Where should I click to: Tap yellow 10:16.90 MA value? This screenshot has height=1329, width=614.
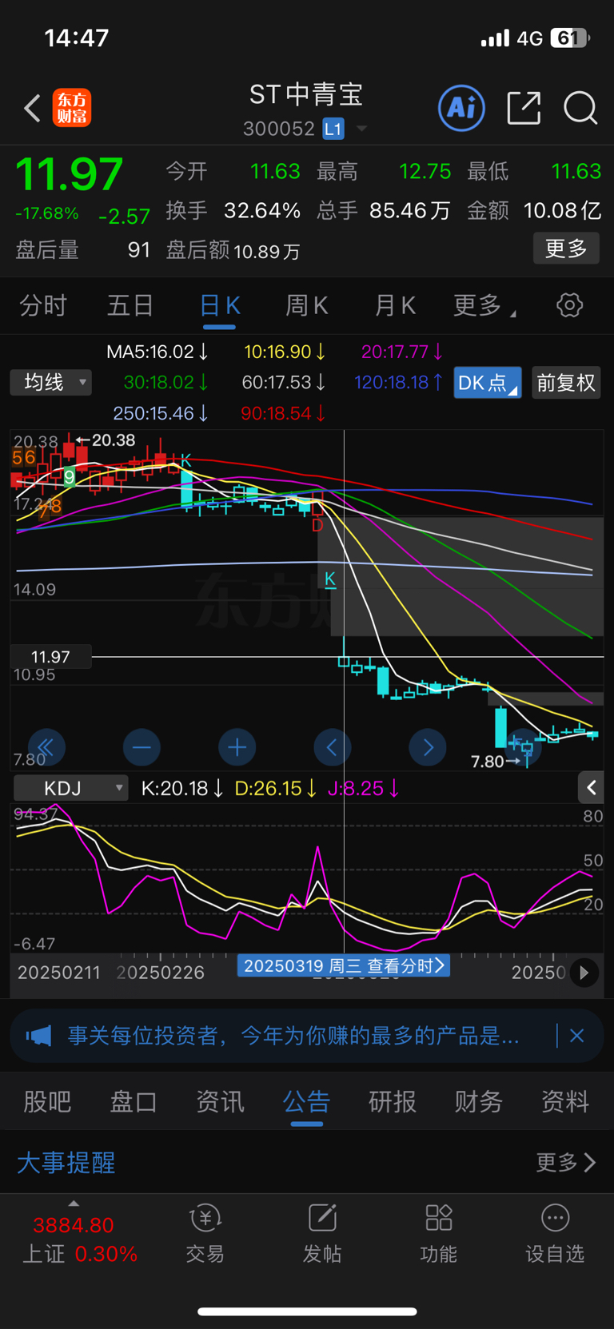pyautogui.click(x=285, y=352)
